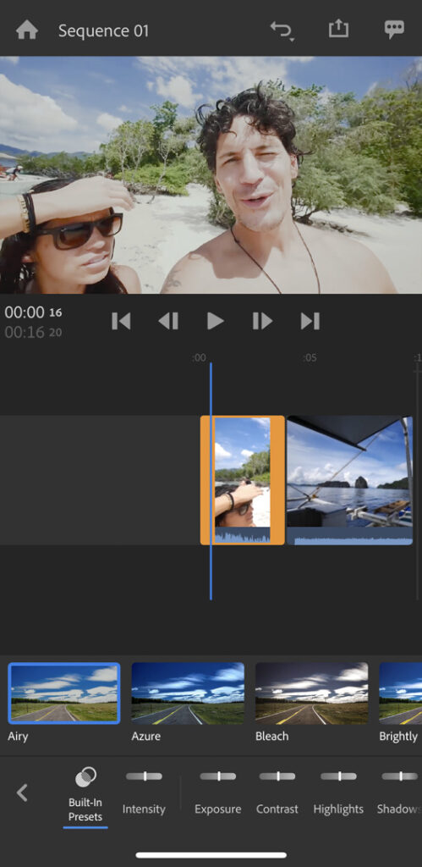
Task: Open the Built-In Presets tab
Action: click(85, 794)
